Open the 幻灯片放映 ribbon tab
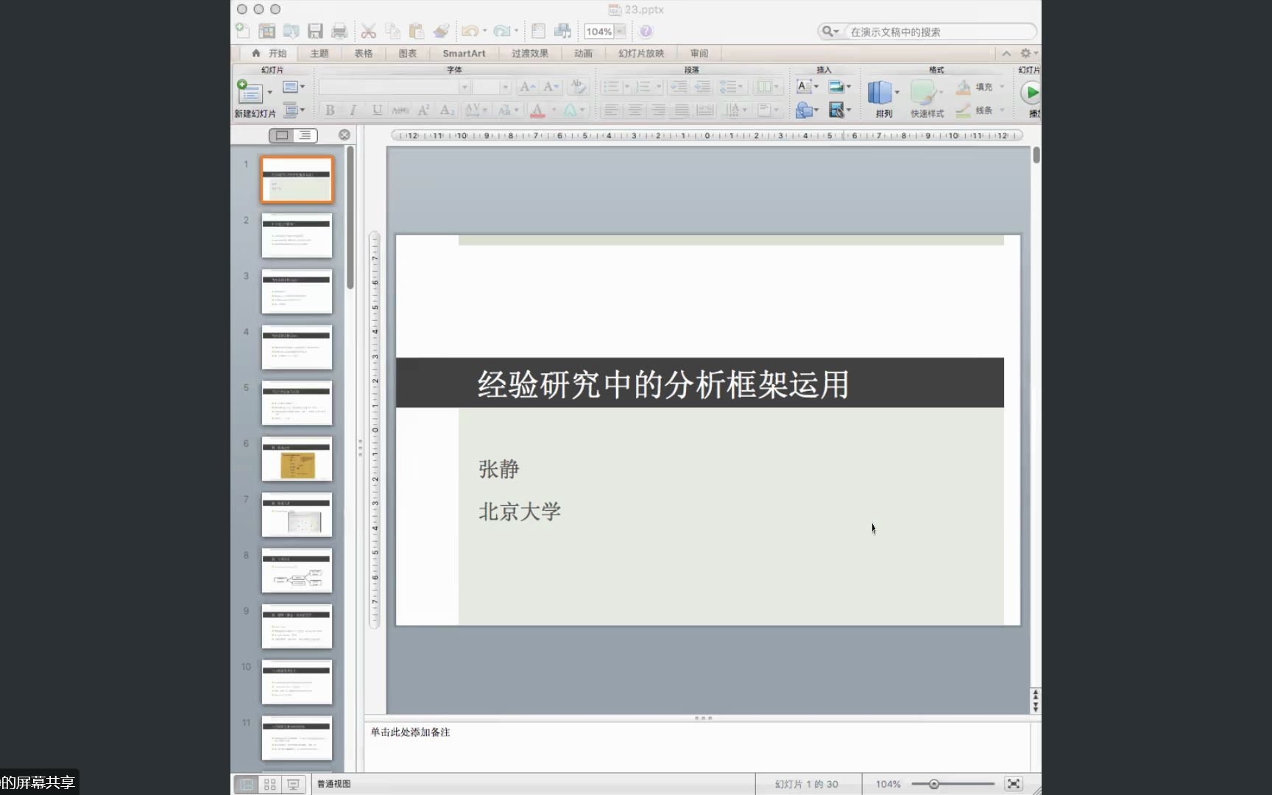Screen dimensions: 1272x795 click(641, 53)
